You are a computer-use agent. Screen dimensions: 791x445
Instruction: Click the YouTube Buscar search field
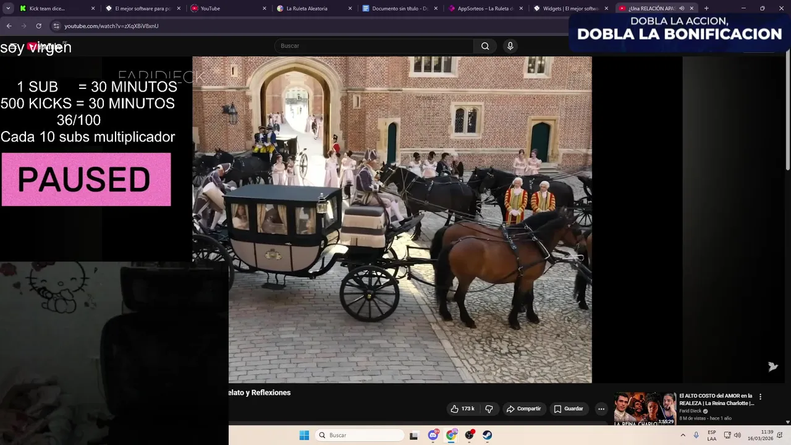[374, 46]
